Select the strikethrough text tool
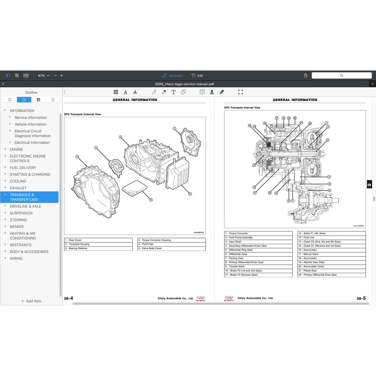376x376 pixels. coord(135,92)
